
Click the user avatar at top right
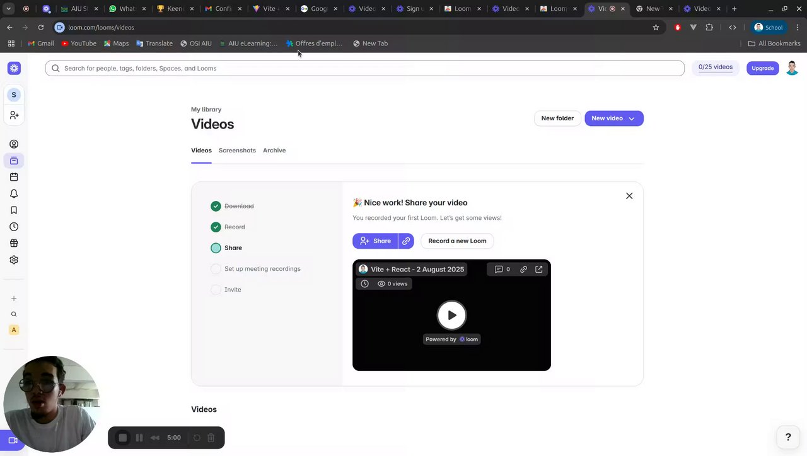point(792,68)
